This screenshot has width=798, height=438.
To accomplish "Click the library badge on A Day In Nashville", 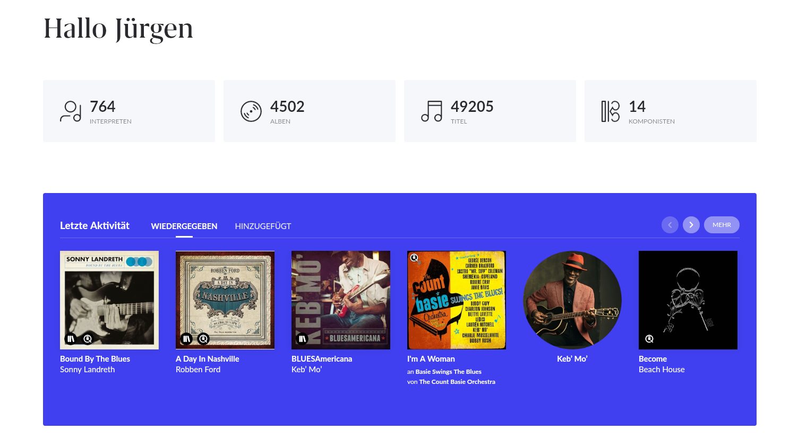I will [186, 338].
